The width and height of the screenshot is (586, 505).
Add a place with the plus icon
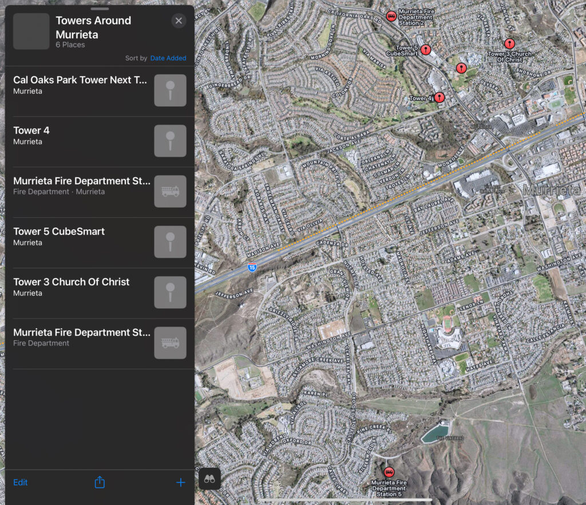point(180,482)
